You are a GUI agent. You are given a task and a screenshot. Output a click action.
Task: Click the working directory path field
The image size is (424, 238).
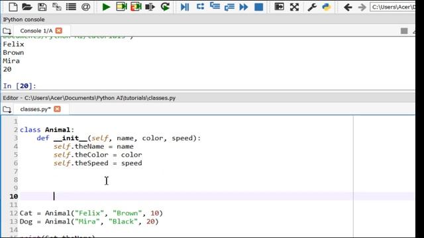pos(393,7)
